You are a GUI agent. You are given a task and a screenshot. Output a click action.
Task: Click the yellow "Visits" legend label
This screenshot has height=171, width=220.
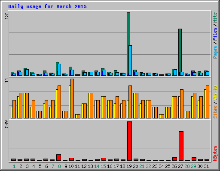(x=215, y=93)
